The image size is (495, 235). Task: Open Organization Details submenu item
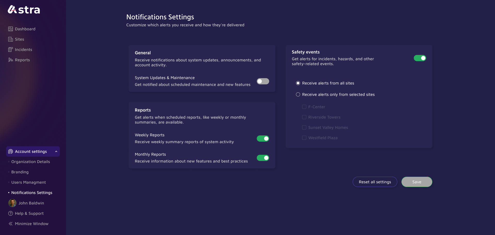tap(30, 162)
